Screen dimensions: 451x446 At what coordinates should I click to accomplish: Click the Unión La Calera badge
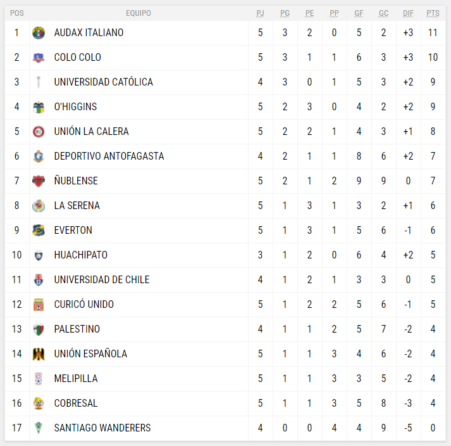click(39, 131)
